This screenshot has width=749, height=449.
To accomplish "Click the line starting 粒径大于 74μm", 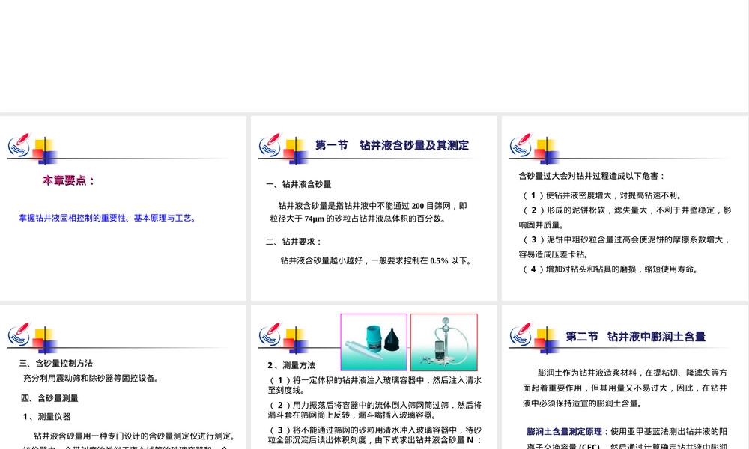I will point(358,219).
